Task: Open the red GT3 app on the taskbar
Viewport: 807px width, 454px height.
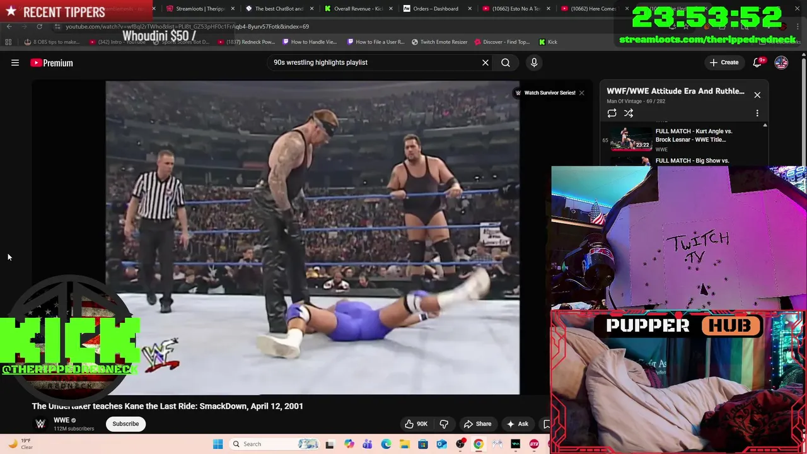Action: point(534,444)
